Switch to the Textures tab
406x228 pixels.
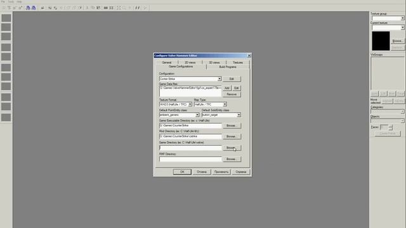238,62
